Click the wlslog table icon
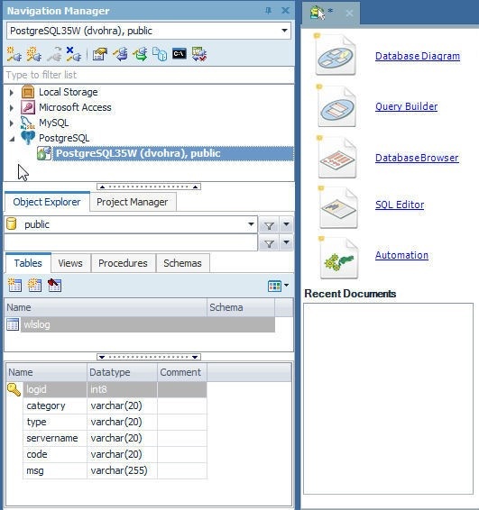 pyautogui.click(x=13, y=324)
